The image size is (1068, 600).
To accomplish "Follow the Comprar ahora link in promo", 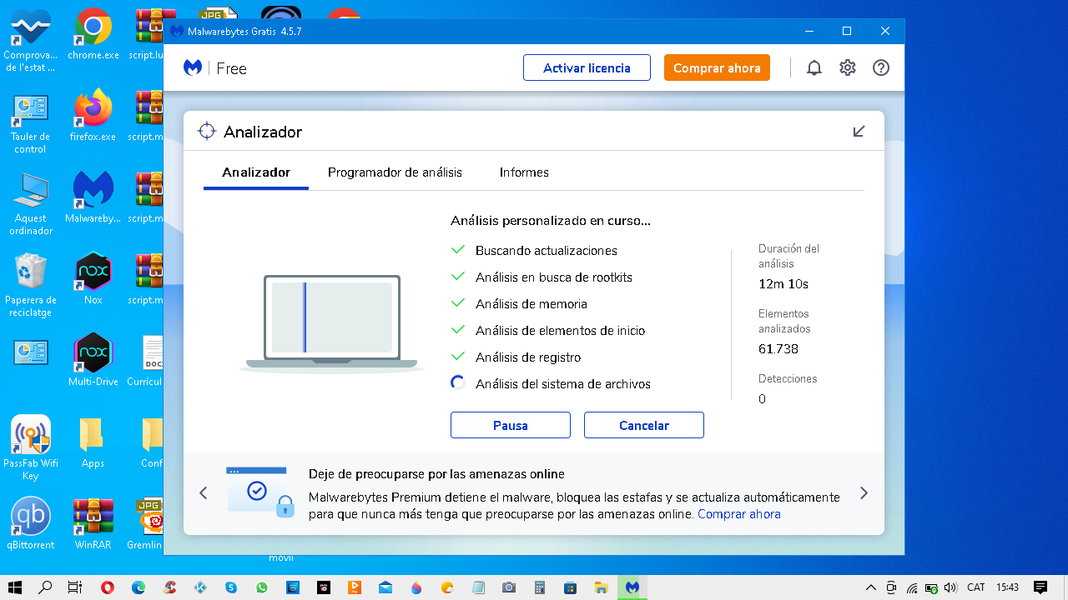I will [739, 514].
